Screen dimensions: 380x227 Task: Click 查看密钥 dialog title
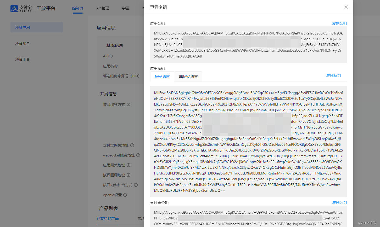pos(158,7)
